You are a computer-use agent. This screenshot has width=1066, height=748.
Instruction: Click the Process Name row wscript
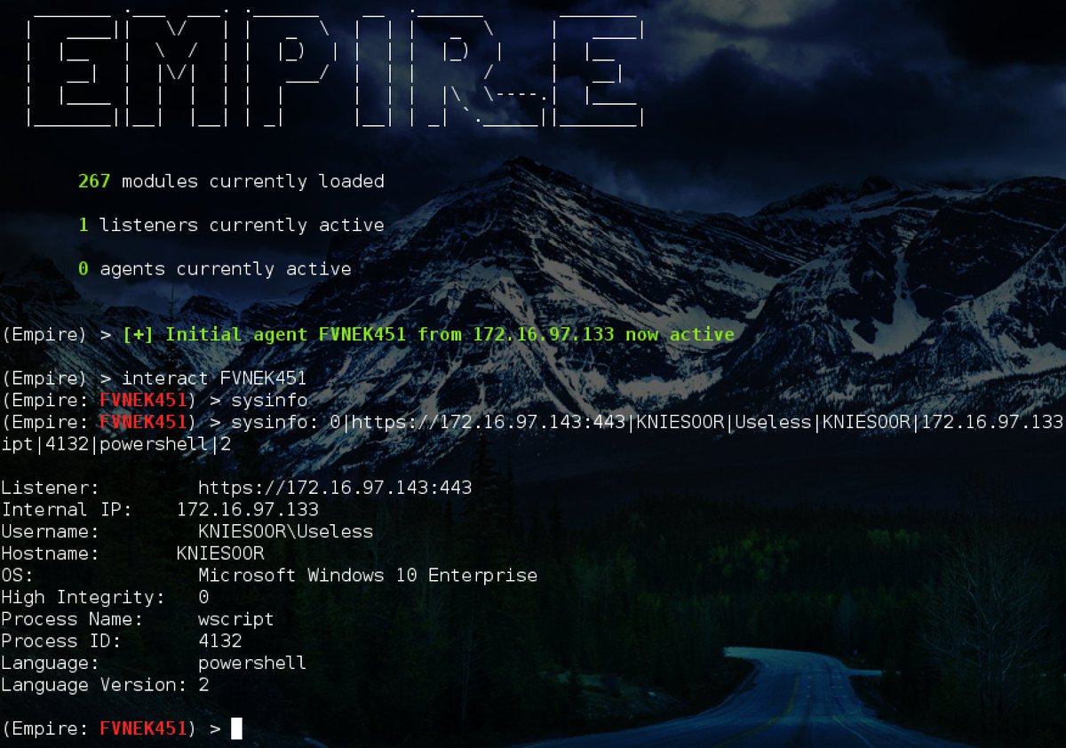(x=138, y=619)
